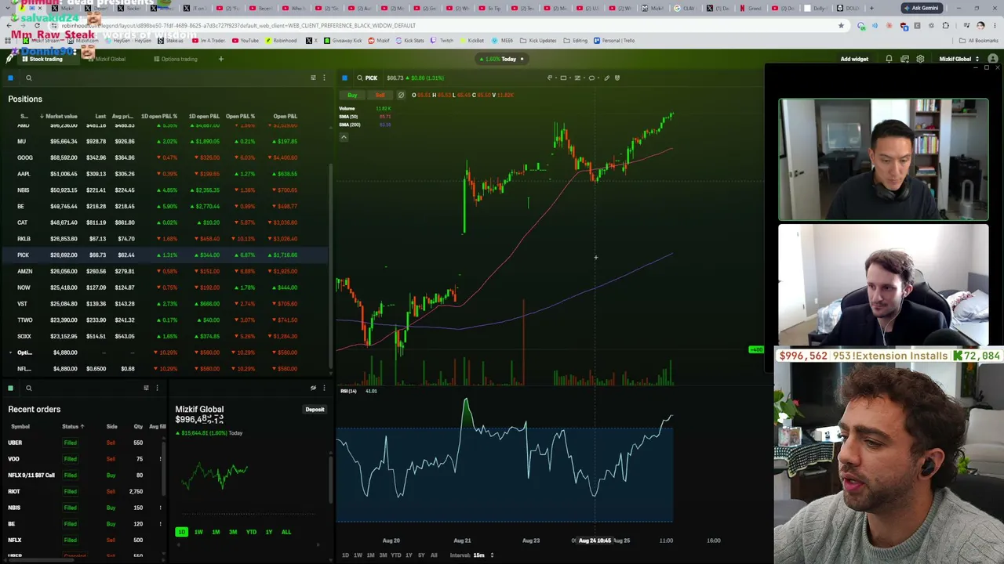Viewport: 1004px width, 564px height.
Task: Set the chart time range to 5Y
Action: click(421, 555)
